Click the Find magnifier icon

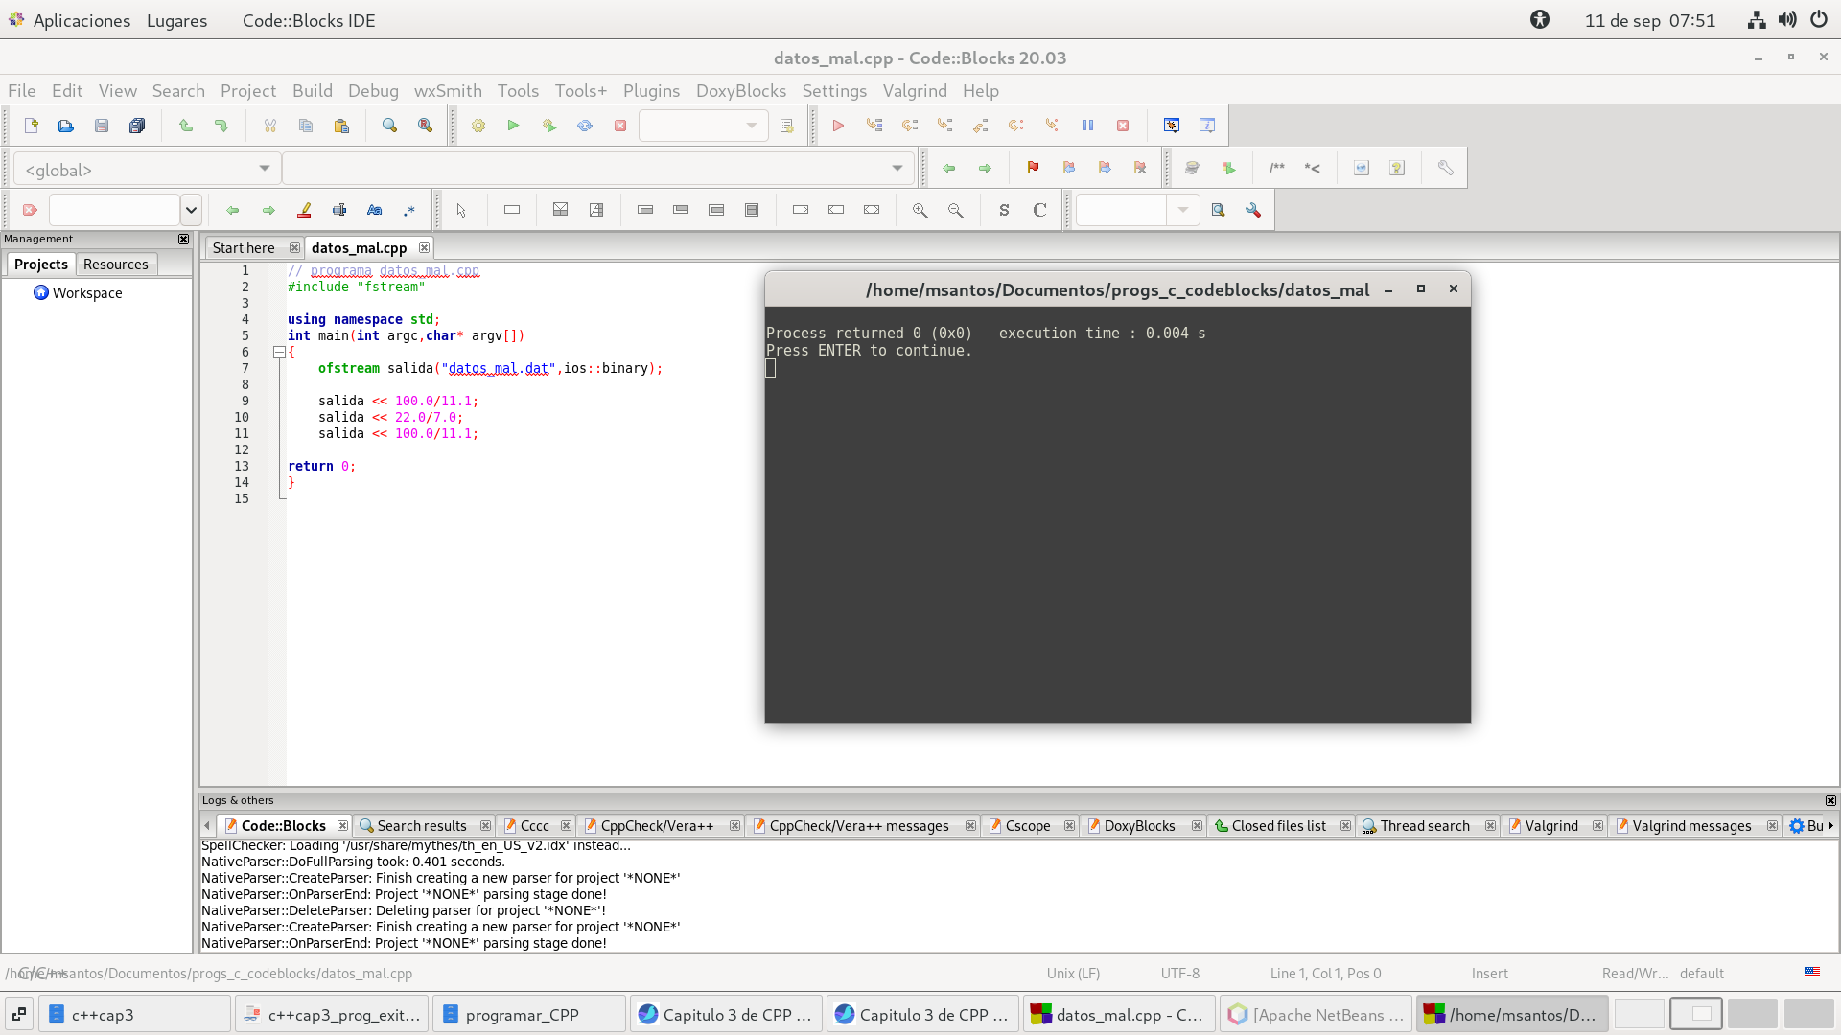pos(389,126)
